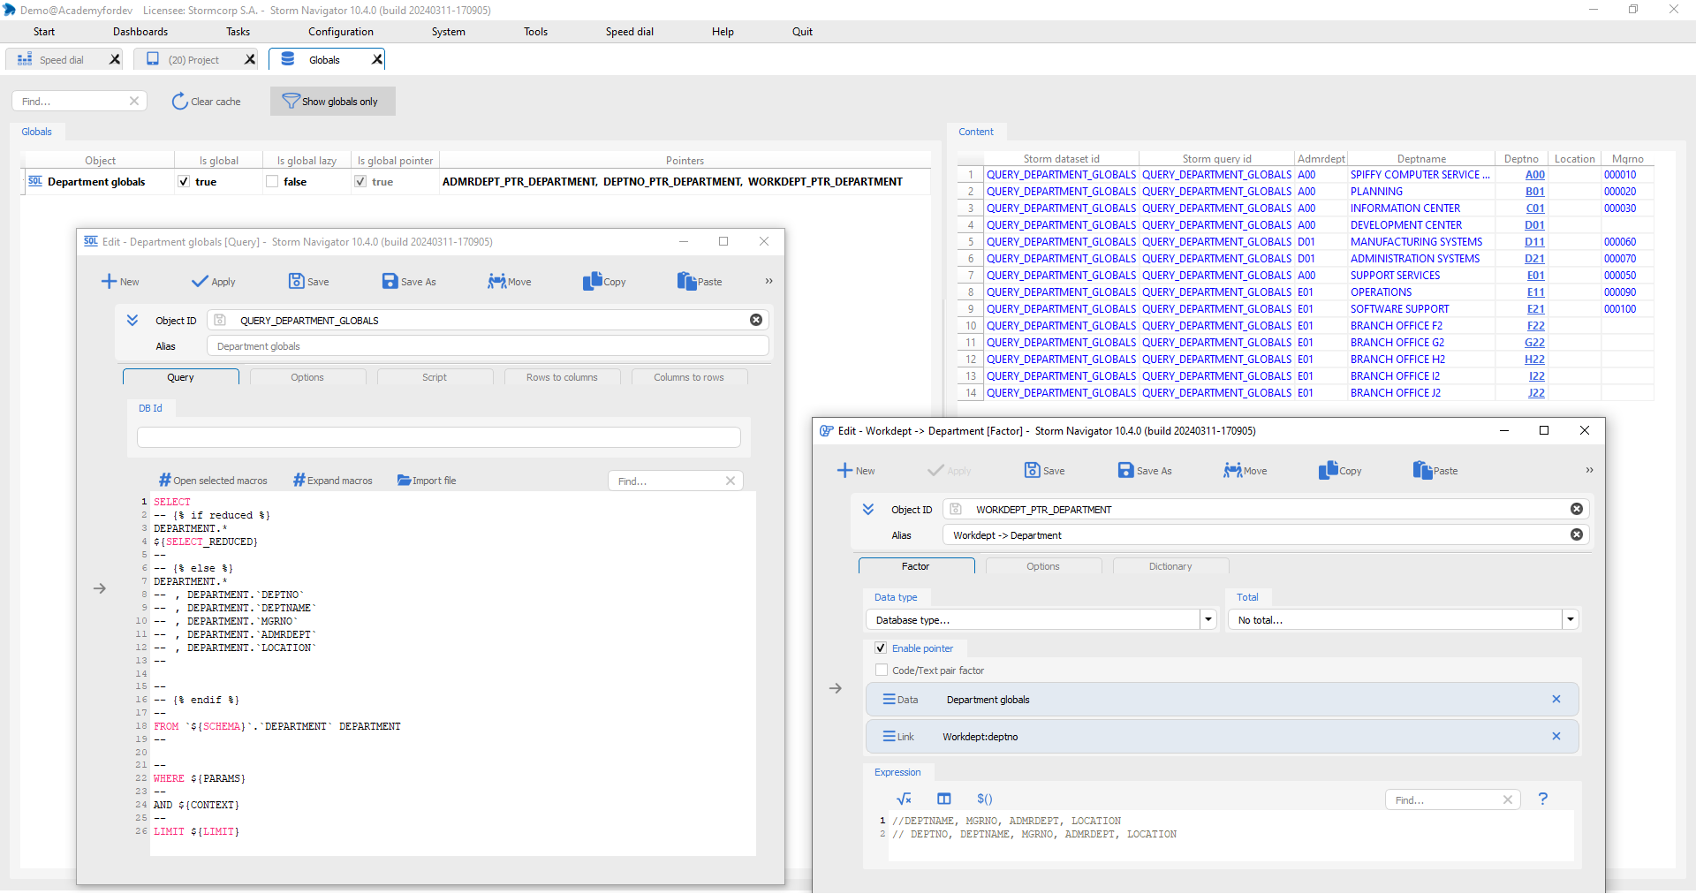1696x894 pixels.
Task: Click Save As in Workdept Factor editor
Action: pos(1145,471)
